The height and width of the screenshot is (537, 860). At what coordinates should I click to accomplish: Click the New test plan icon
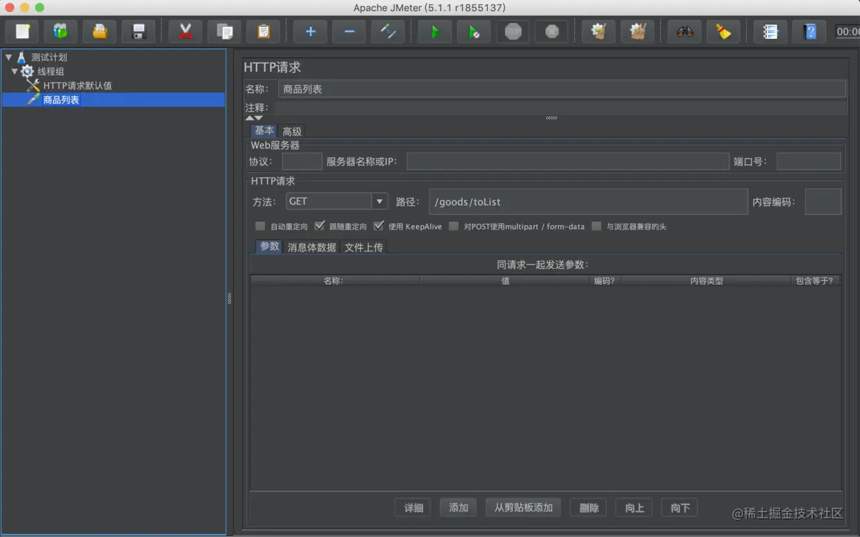[22, 31]
